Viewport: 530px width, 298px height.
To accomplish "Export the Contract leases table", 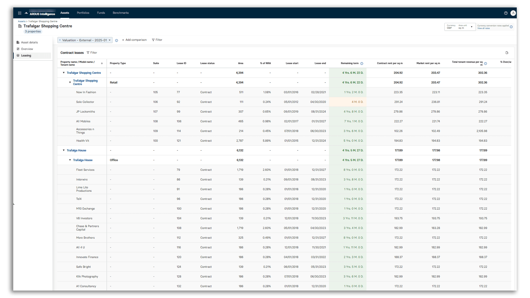I will 507,52.
